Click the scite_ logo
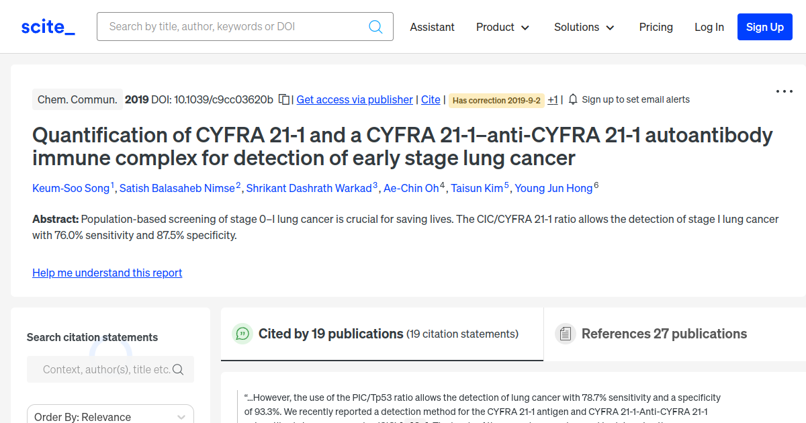Screen dimensions: 806x423 (x=48, y=27)
